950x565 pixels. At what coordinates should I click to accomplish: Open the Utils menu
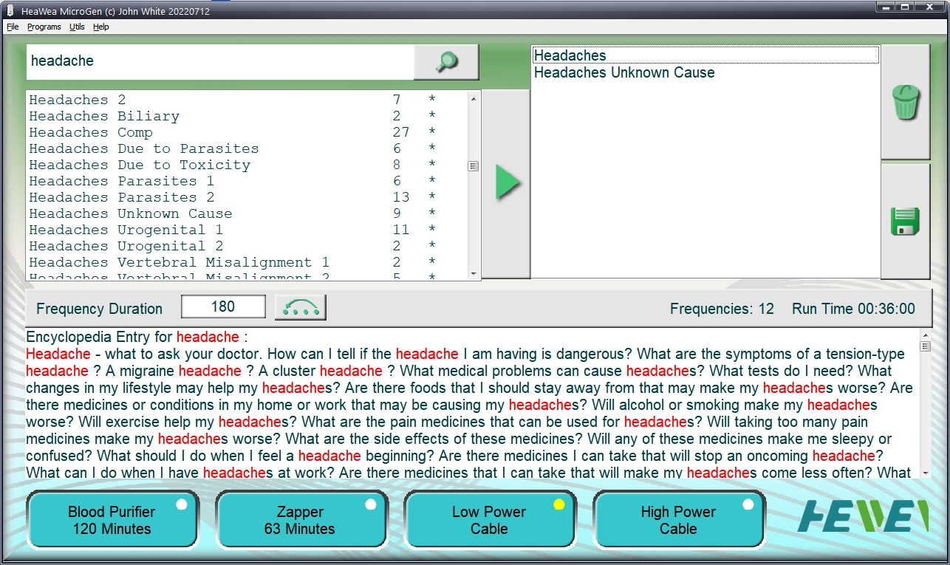point(77,27)
